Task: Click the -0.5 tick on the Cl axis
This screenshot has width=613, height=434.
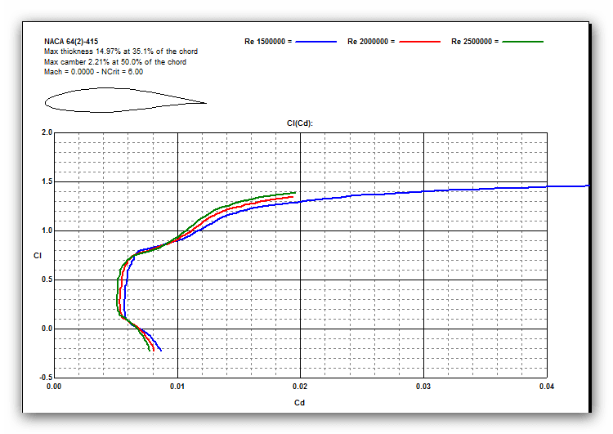Action: [46, 378]
